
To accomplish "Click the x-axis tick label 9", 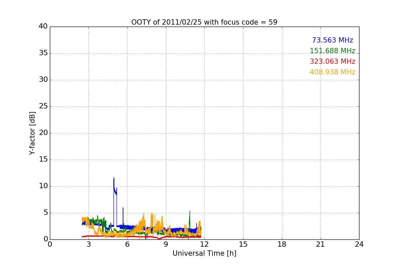I will click(166, 244).
